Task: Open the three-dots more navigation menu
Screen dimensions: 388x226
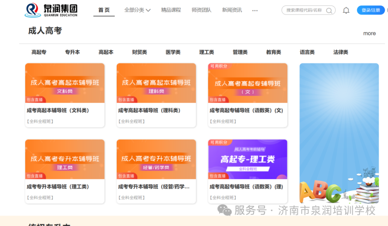Action: coord(255,11)
